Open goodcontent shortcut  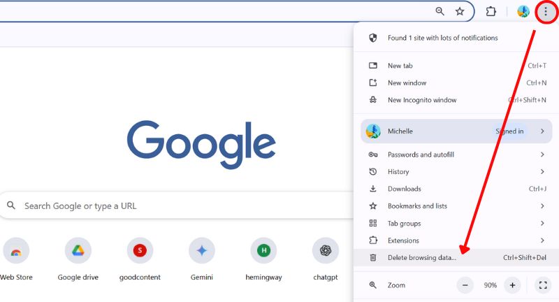[140, 259]
